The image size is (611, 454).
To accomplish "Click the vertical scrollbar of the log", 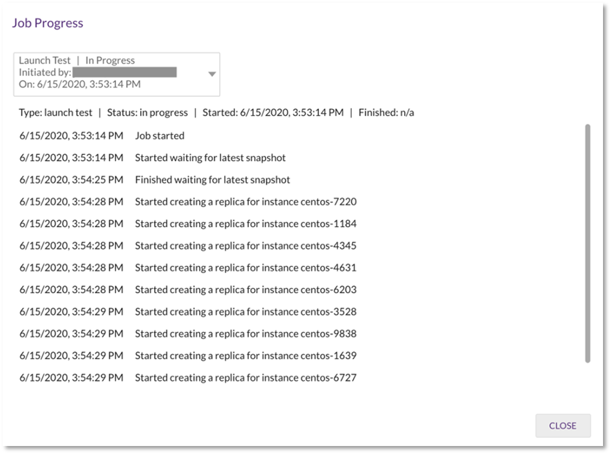I will tap(588, 244).
